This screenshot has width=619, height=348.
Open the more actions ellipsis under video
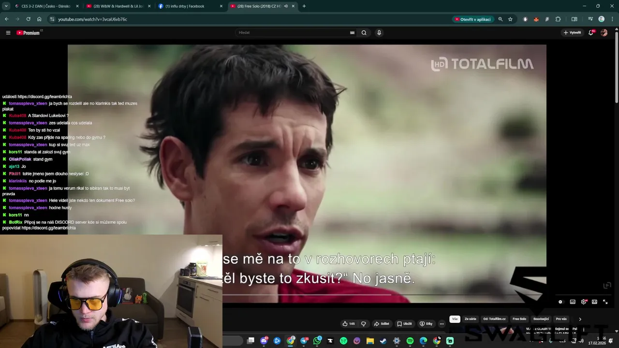[442, 324]
